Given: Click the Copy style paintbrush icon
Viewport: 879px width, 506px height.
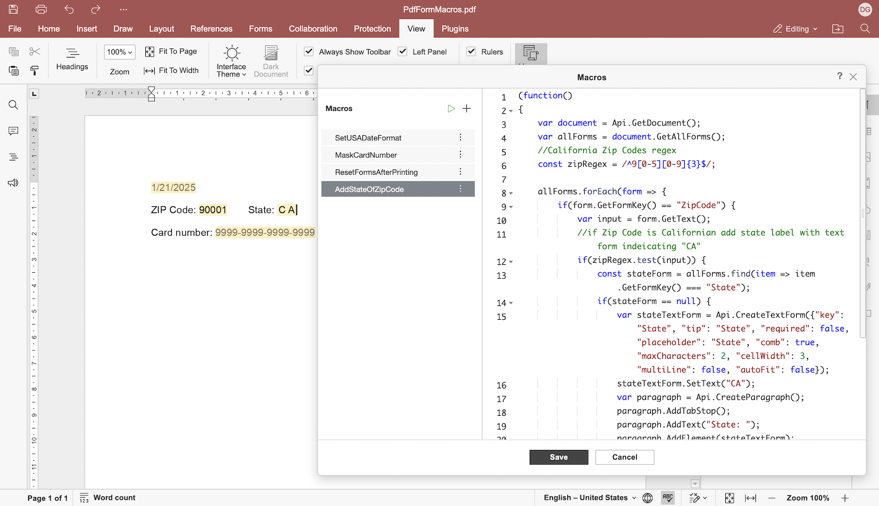Looking at the screenshot, I should [x=35, y=71].
